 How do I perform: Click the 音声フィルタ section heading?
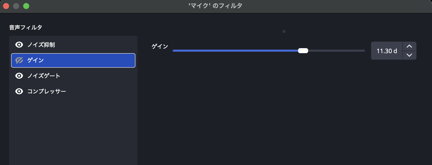point(26,27)
